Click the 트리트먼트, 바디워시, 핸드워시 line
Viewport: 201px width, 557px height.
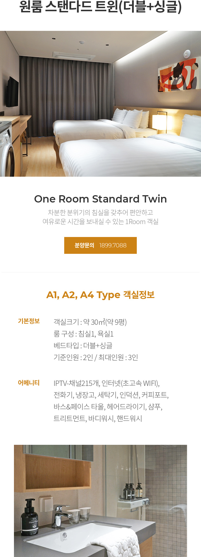(98, 418)
